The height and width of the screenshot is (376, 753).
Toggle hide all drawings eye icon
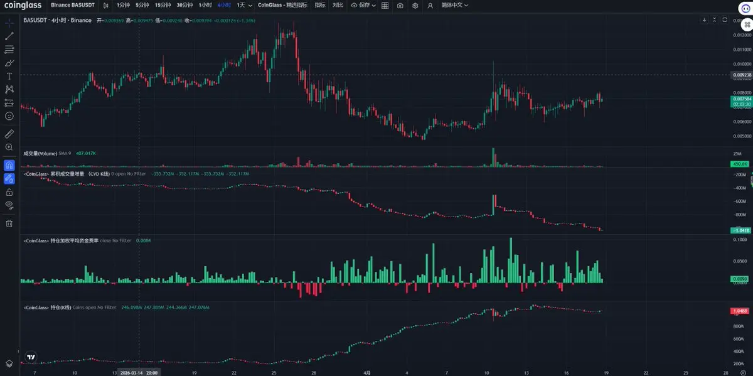click(x=9, y=205)
